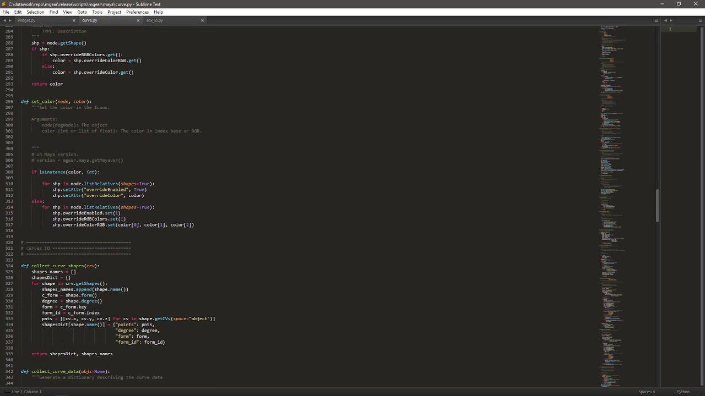Open the Selection menu
Viewport: 705px width, 396px height.
coord(35,12)
